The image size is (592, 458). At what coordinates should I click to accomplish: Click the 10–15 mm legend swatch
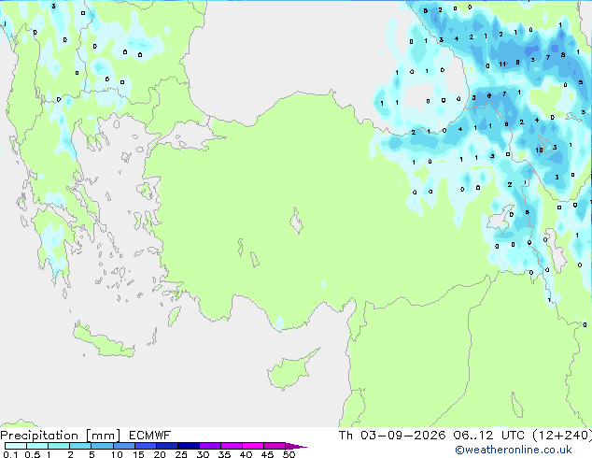pyautogui.click(x=124, y=446)
